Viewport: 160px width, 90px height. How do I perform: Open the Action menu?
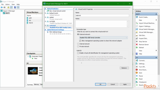pyautogui.click(x=7, y=4)
